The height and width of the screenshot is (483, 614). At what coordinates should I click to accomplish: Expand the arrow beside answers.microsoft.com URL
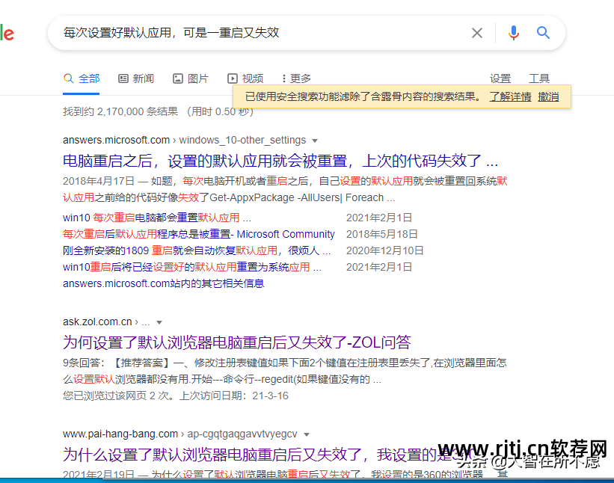click(315, 141)
